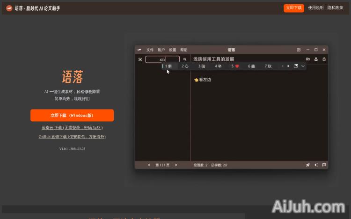Viewport: 351px width, 219px height.
Task: Open the 隐私政策 link in the header
Action: [x=335, y=8]
